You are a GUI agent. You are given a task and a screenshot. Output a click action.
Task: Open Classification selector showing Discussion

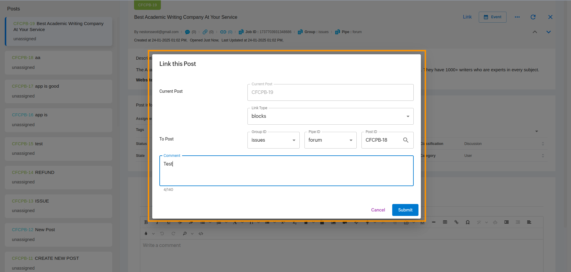point(504,144)
